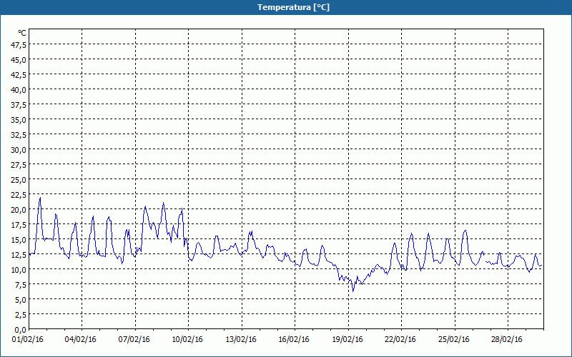Click the lowest temperature dip near 19/02/16

352,291
